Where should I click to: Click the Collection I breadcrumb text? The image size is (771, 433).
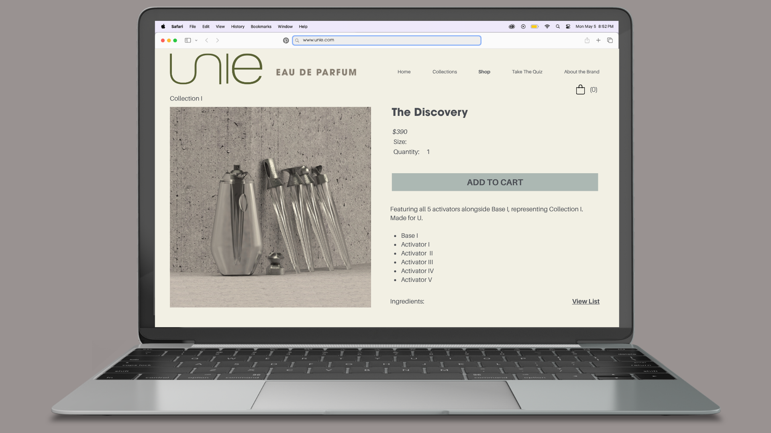[186, 99]
